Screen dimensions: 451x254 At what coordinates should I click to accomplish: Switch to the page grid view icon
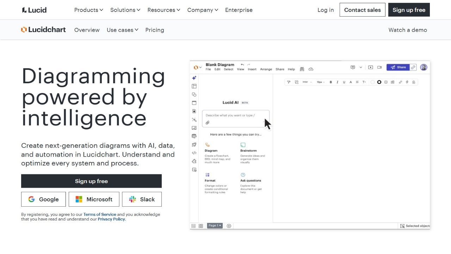pos(201,226)
